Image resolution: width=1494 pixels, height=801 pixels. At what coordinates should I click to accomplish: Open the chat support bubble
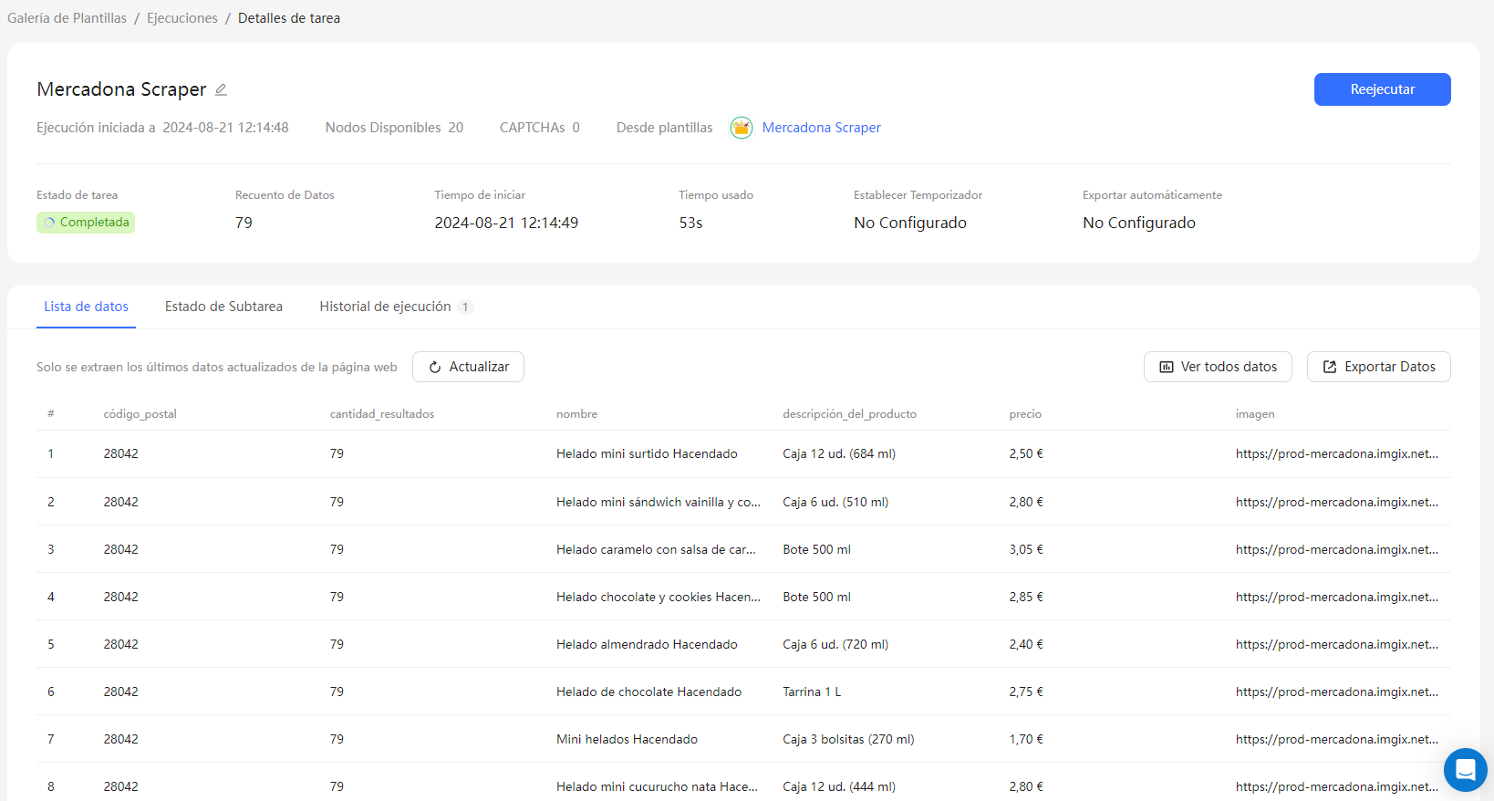(1466, 770)
